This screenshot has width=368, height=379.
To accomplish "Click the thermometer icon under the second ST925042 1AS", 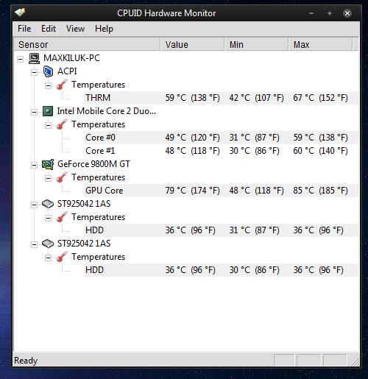I will tap(62, 257).
